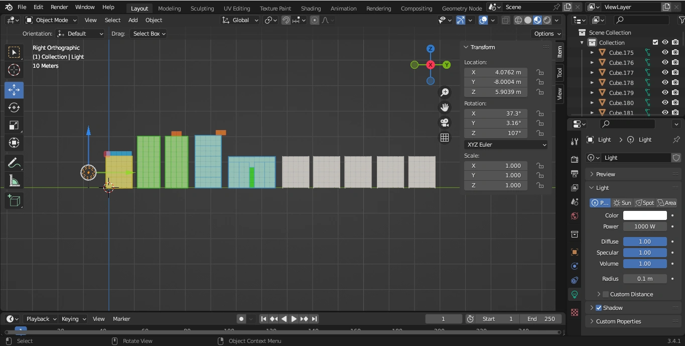This screenshot has height=346, width=685.
Task: Switch the light type to Sun
Action: pyautogui.click(x=622, y=203)
